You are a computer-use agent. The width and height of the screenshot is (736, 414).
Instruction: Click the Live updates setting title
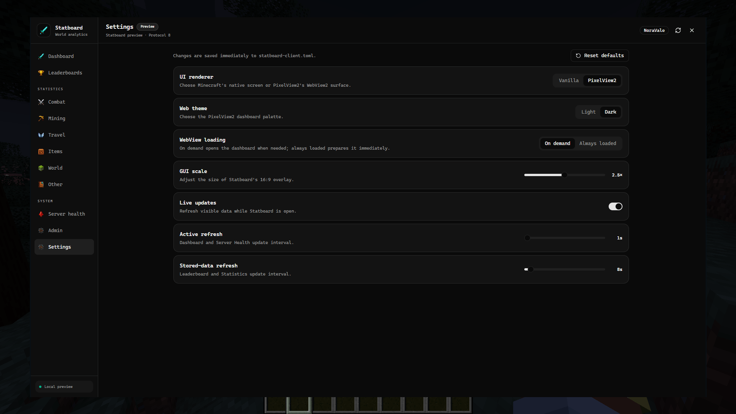[x=198, y=203]
